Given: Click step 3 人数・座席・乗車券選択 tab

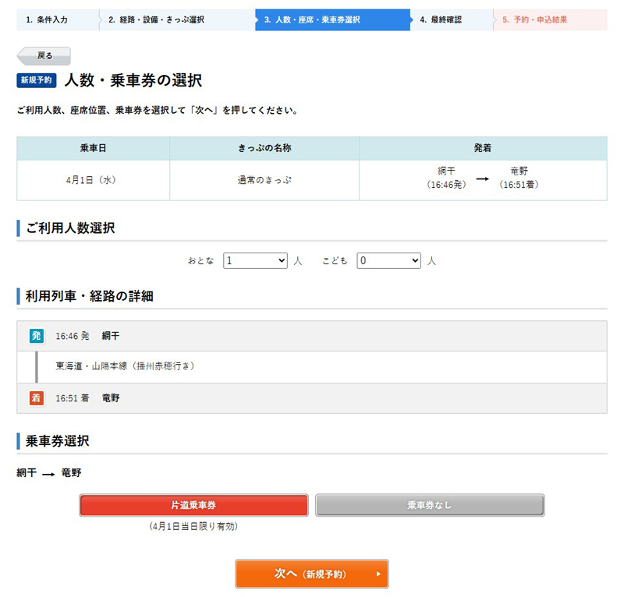Looking at the screenshot, I should click(x=332, y=19).
